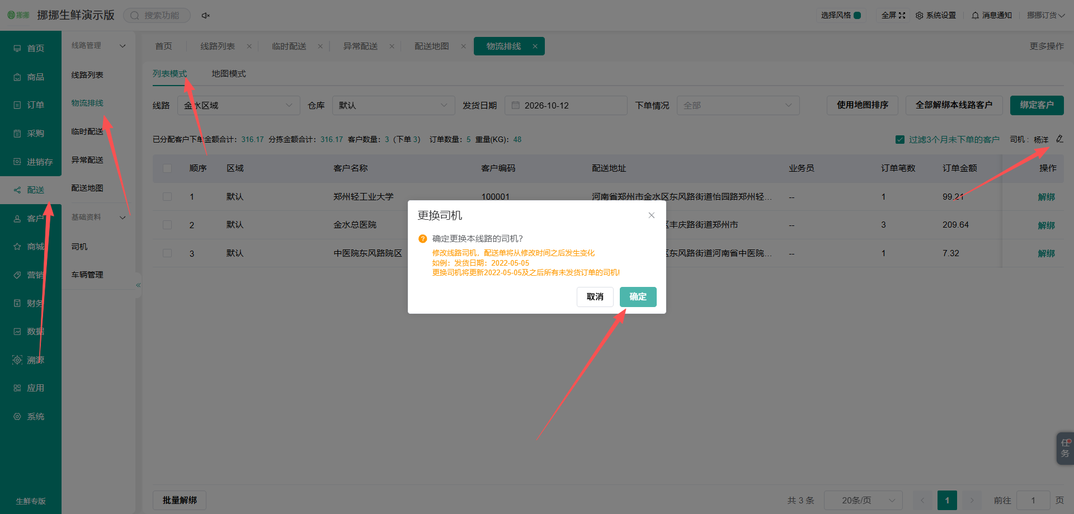Open the 采购 purchasing sidebar icon

pos(17,134)
